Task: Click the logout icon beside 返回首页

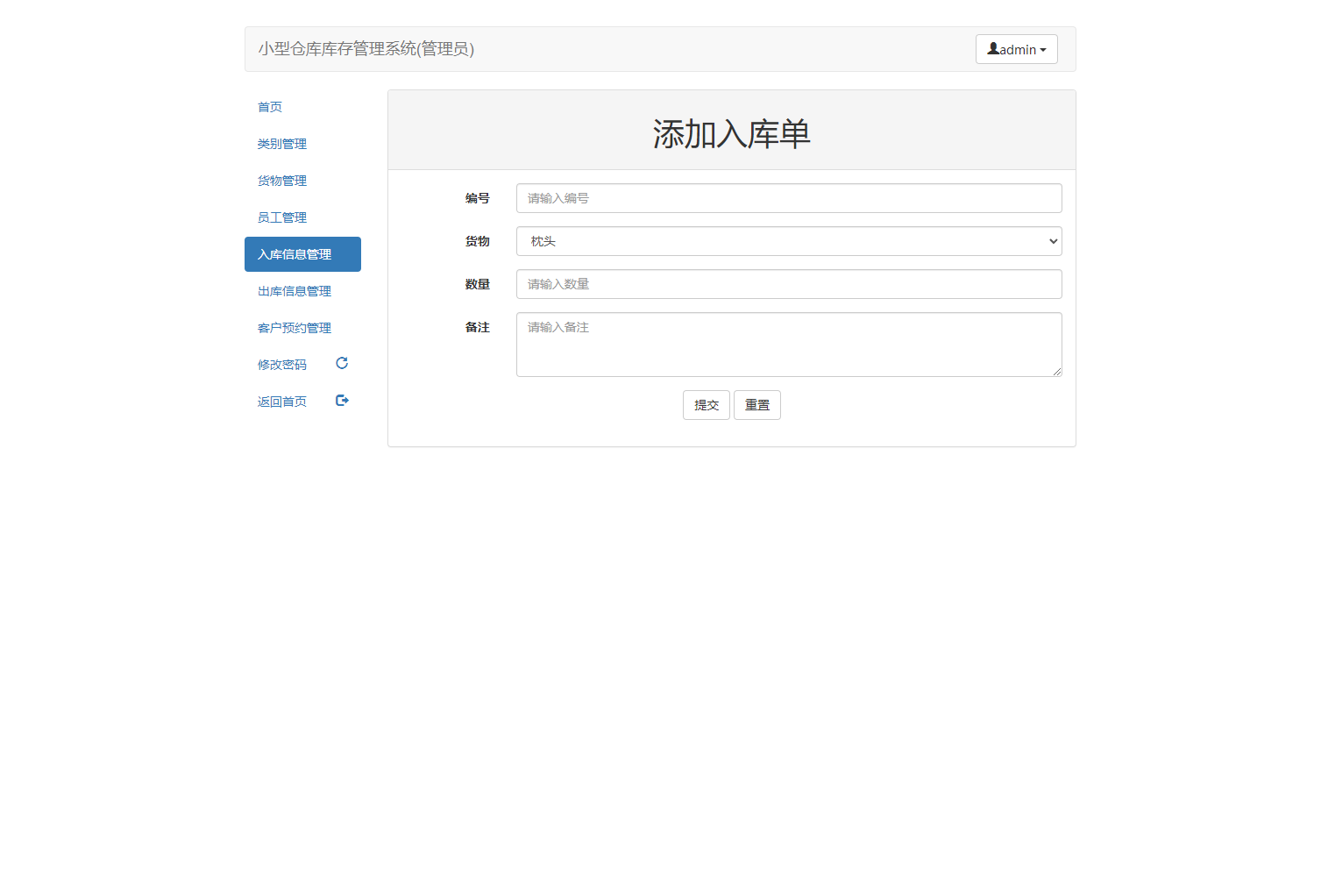Action: (x=342, y=400)
